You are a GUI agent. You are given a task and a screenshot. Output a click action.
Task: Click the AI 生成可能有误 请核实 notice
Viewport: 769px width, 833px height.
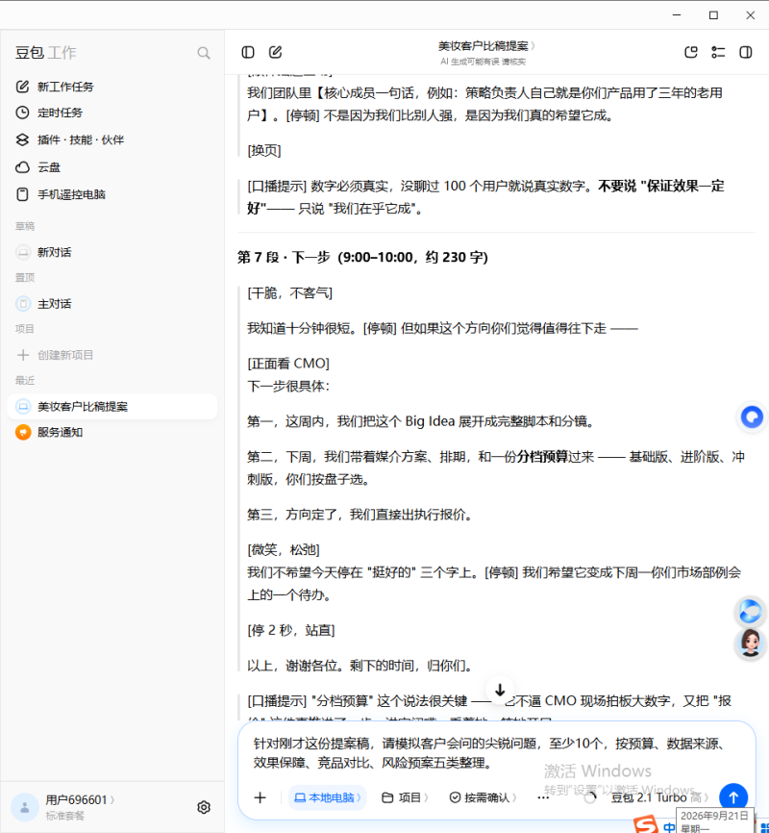483,62
